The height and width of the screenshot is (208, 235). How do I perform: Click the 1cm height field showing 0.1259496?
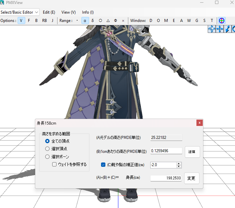tap(166, 151)
